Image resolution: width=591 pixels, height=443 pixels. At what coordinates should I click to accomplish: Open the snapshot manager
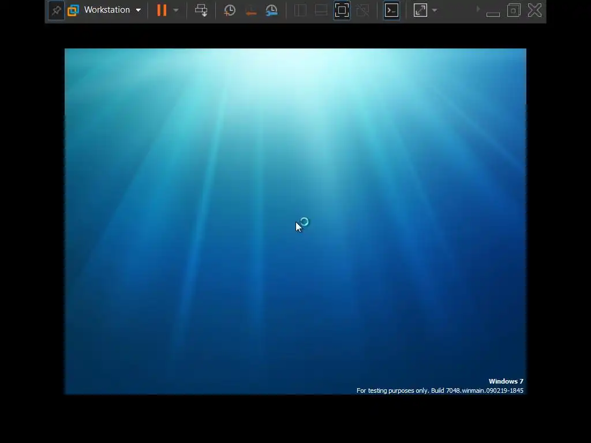point(272,10)
